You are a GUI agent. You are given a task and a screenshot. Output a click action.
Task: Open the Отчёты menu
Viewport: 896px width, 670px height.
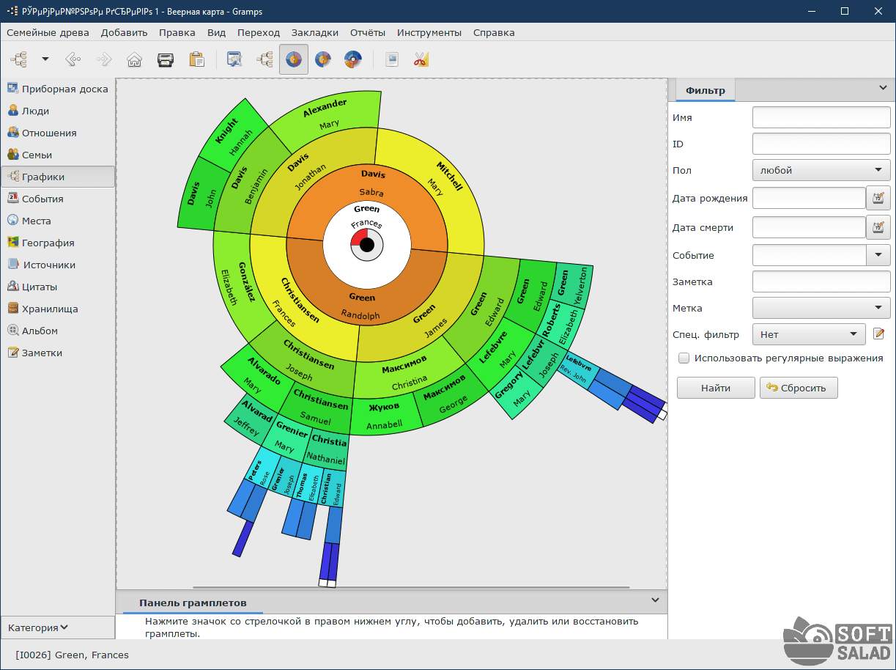coord(368,32)
